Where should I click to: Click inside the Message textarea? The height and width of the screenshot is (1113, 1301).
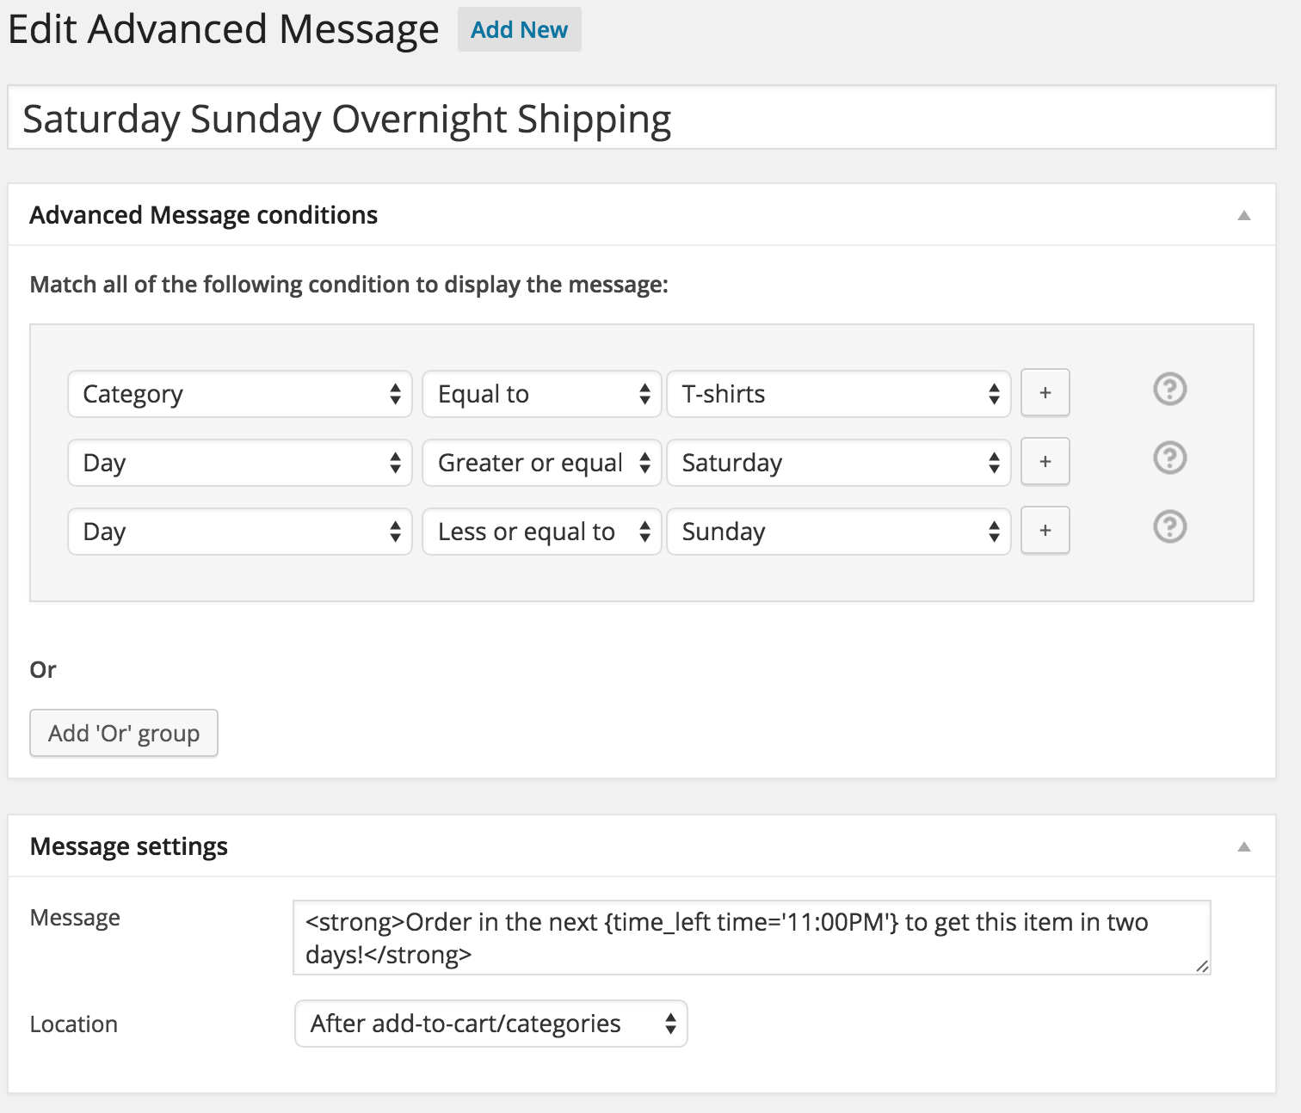click(x=750, y=938)
